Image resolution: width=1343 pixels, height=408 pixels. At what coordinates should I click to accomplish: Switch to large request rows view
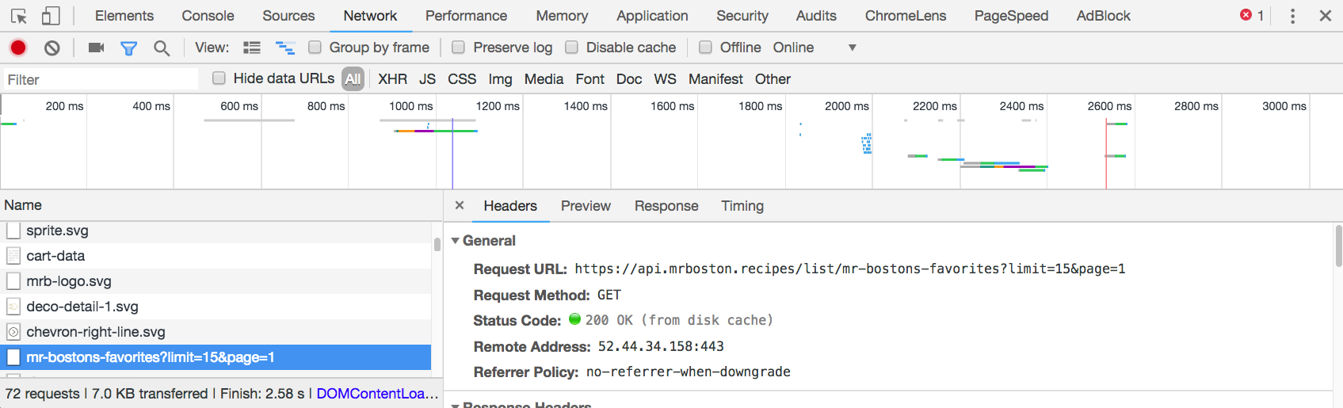(x=252, y=48)
